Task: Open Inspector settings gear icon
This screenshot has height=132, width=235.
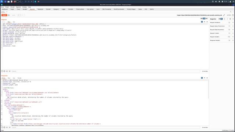Action: [x=230, y=19]
